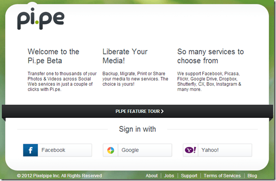Viewport: 276px width, 181px height.
Task: Click 'We support Facebook, Picasa' paragraph
Action: click(209, 82)
